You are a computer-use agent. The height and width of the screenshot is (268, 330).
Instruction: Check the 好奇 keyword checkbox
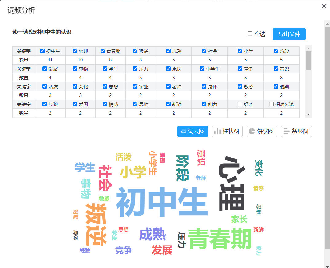[240, 104]
